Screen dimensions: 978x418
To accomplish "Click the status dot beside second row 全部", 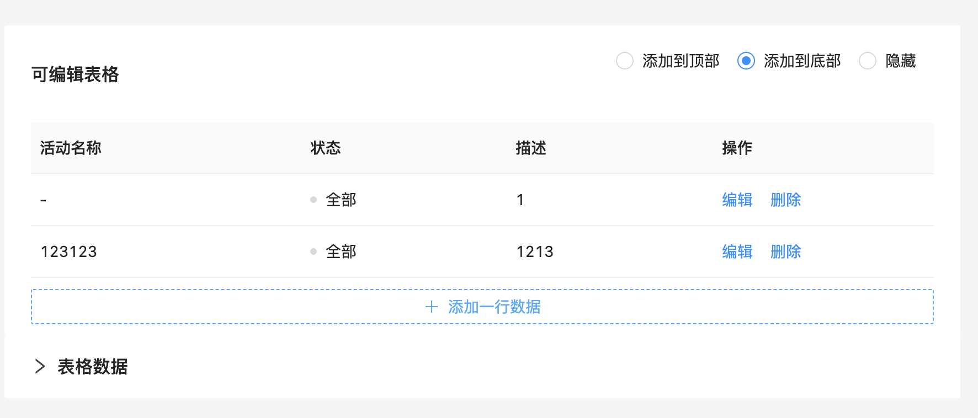I will [x=313, y=251].
